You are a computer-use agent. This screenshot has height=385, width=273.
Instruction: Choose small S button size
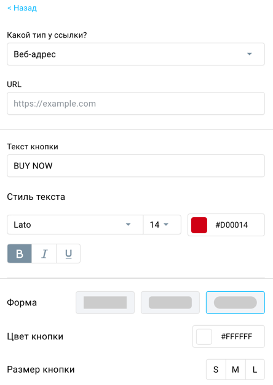pyautogui.click(x=216, y=370)
